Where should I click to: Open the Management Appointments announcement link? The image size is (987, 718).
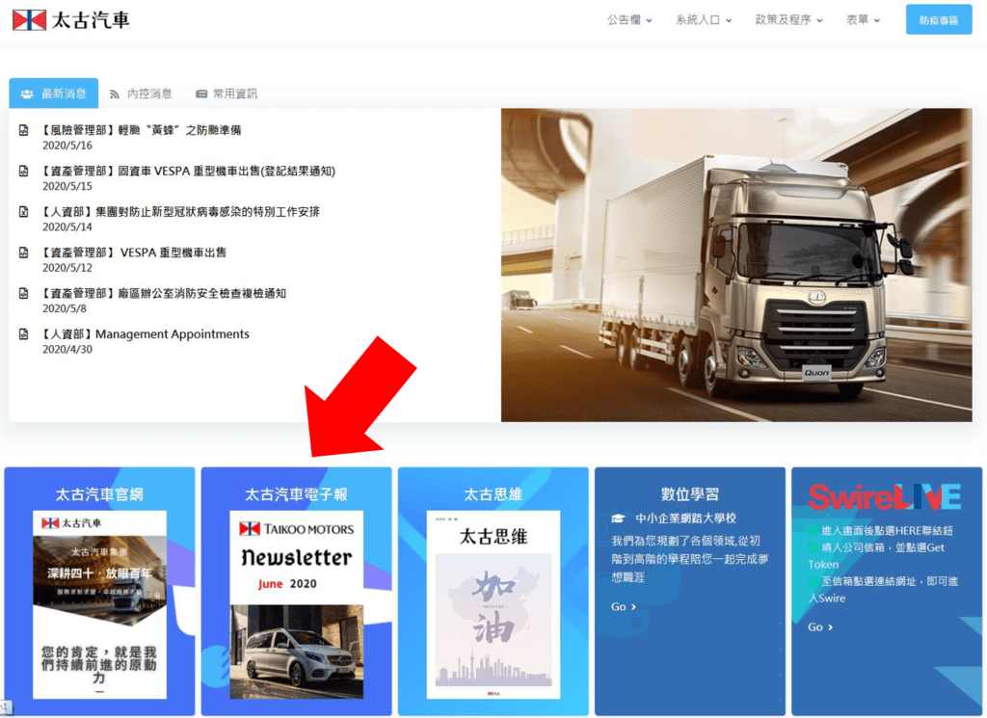click(172, 334)
